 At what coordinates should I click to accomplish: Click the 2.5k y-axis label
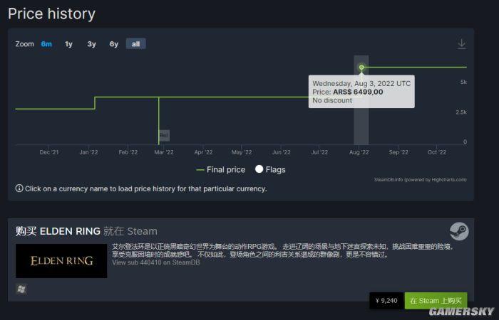[461, 112]
